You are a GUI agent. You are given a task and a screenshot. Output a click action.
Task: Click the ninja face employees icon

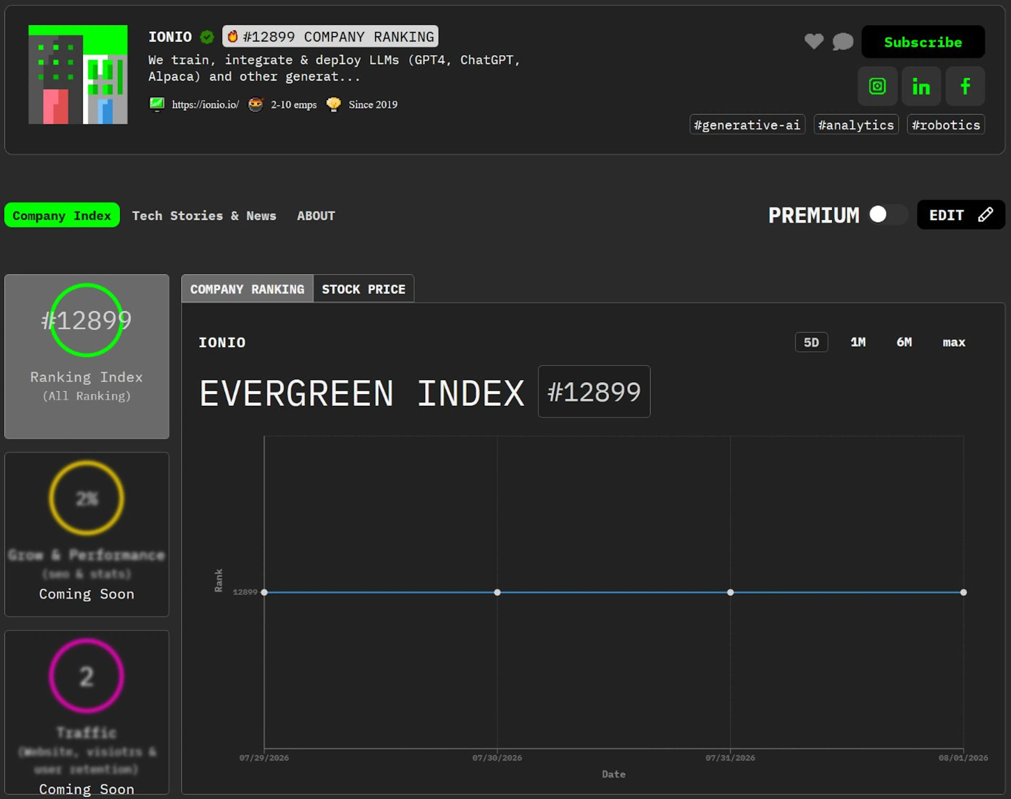pyautogui.click(x=255, y=104)
